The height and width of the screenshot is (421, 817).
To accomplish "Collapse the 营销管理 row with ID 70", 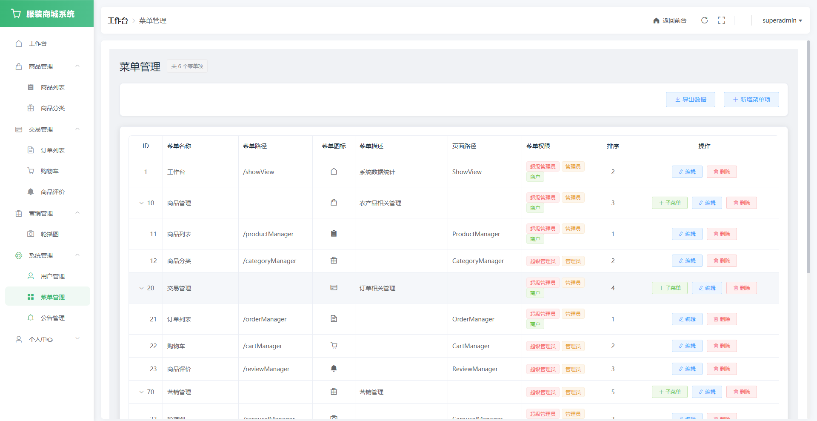I will [142, 392].
